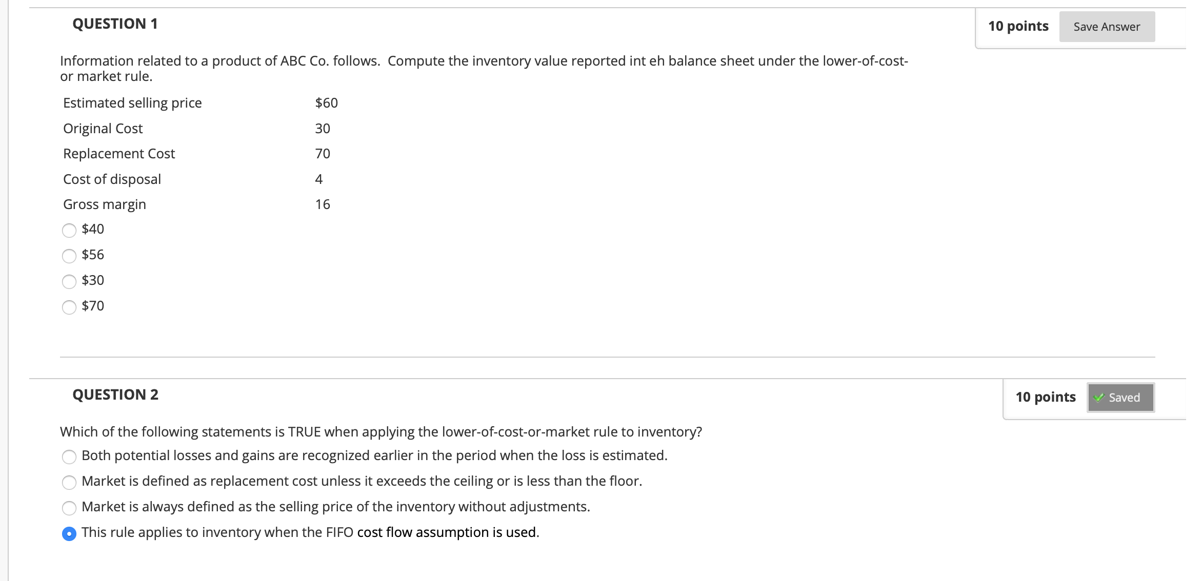Choose the replacement cost ceiling floor answer
The height and width of the screenshot is (581, 1202).
pyautogui.click(x=69, y=482)
